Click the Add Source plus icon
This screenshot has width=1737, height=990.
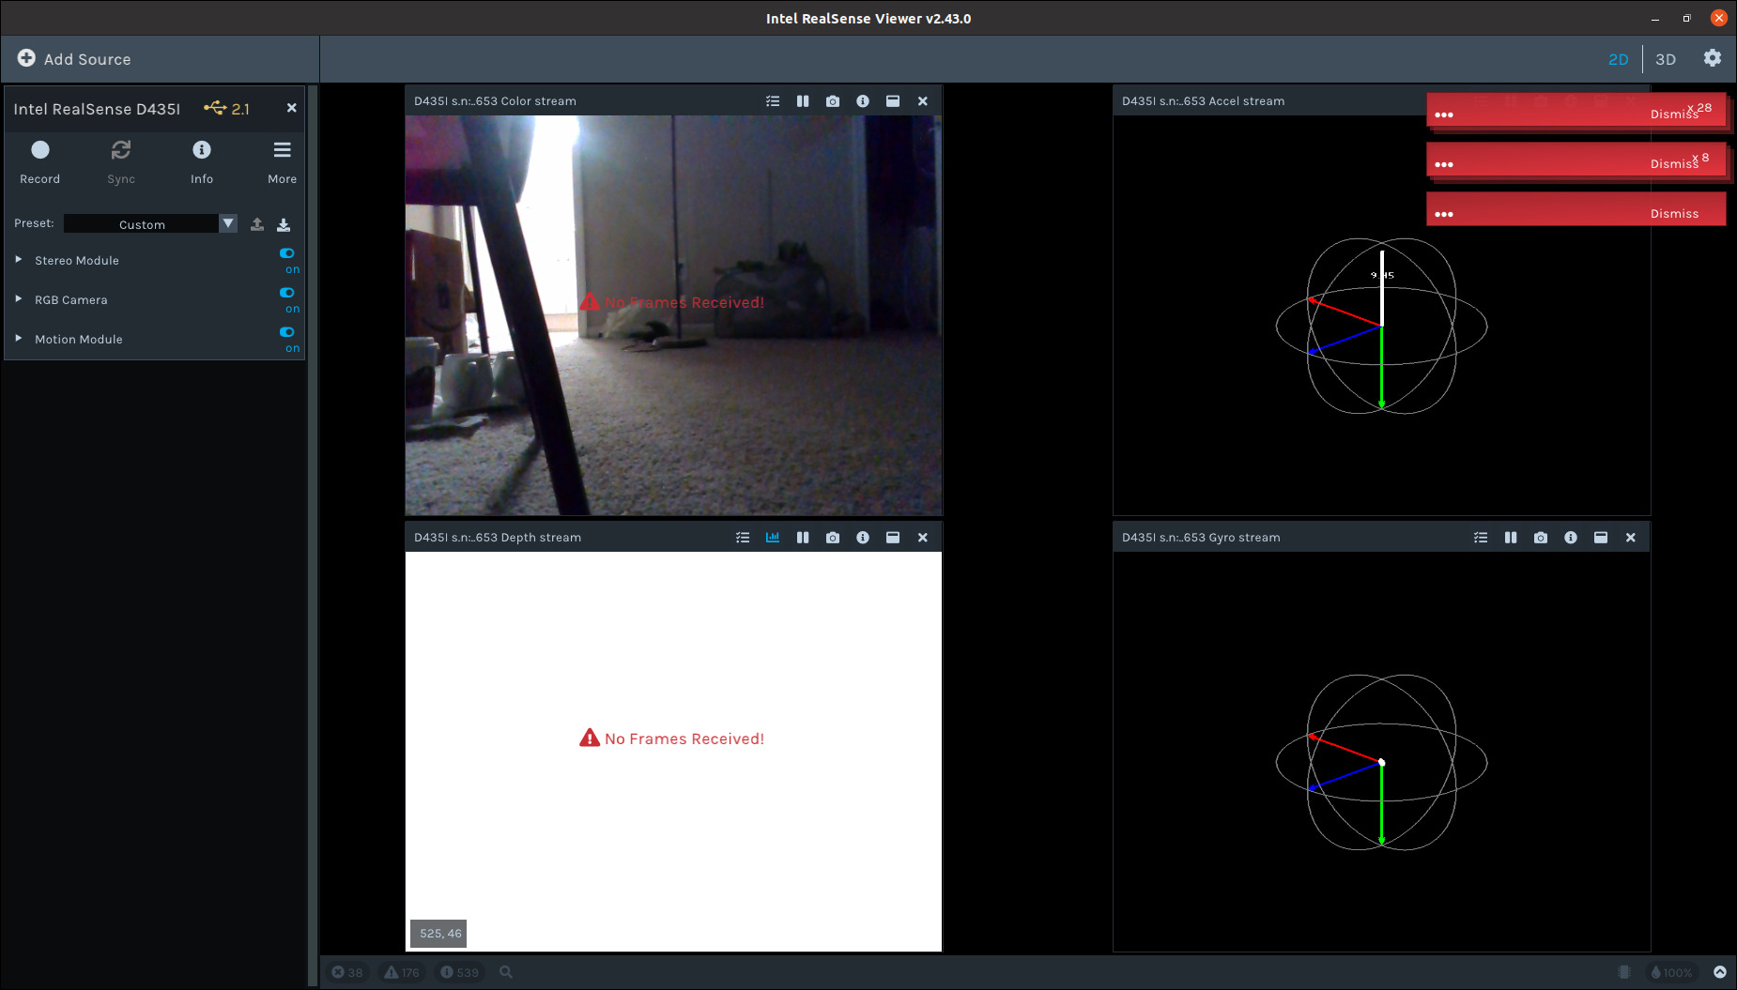[x=26, y=58]
